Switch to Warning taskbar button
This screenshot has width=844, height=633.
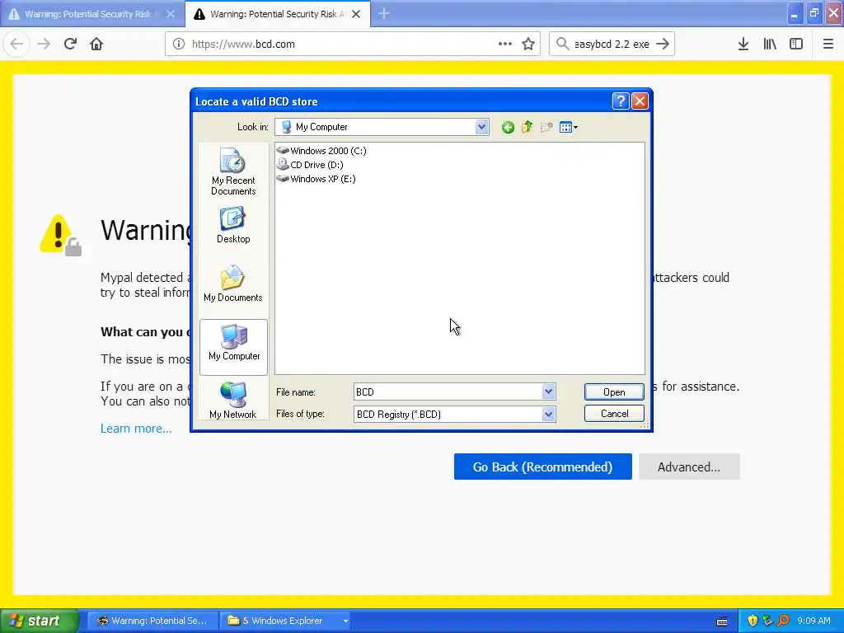click(152, 621)
